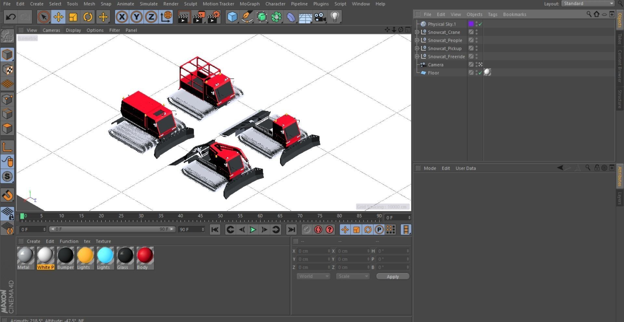Viewport: 624px width, 322px height.
Task: Toggle Position keyframe recording icon
Action: click(345, 230)
